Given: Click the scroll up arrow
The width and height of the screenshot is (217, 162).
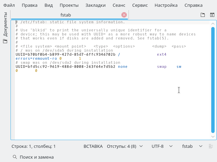Looking at the screenshot, I should tap(213, 24).
